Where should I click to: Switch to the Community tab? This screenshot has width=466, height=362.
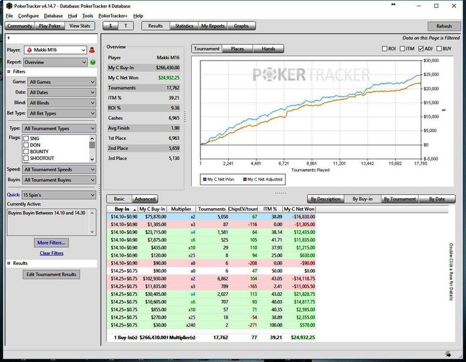[x=19, y=26]
